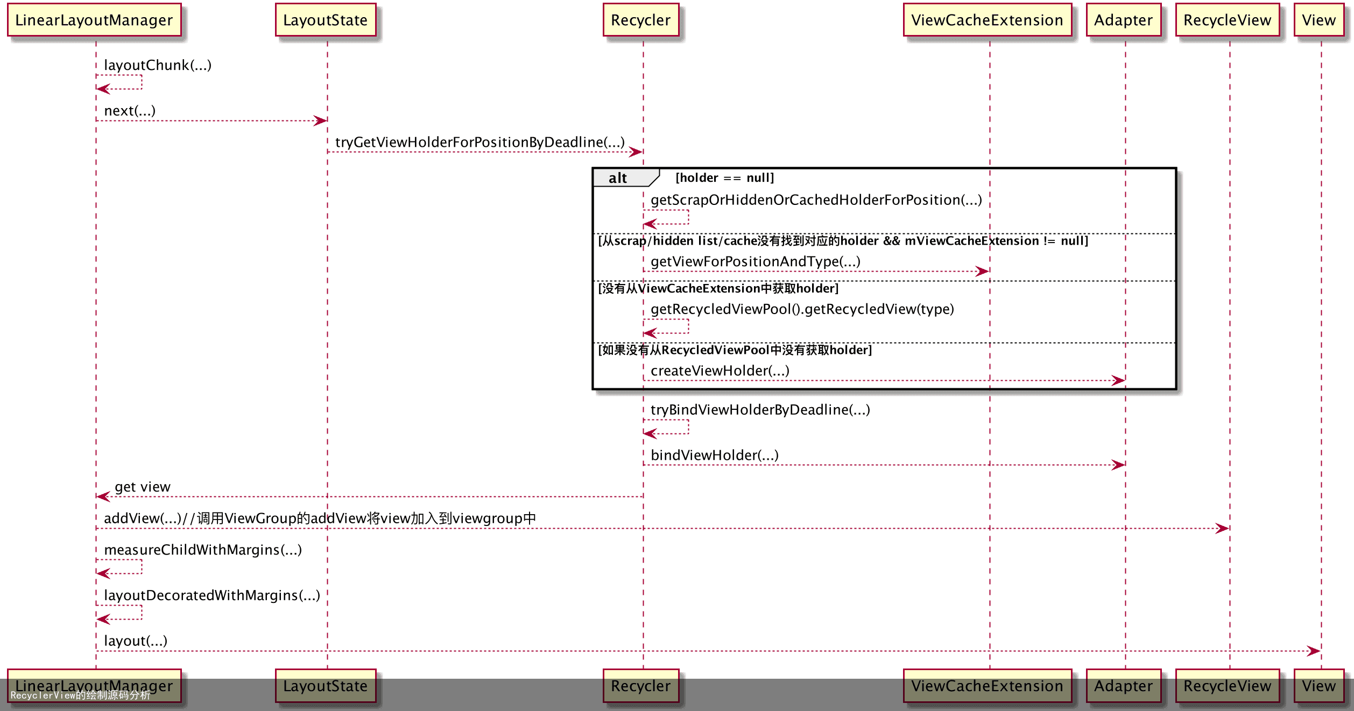Click the top LayoutState participant box
1354x711 pixels.
pos(326,20)
